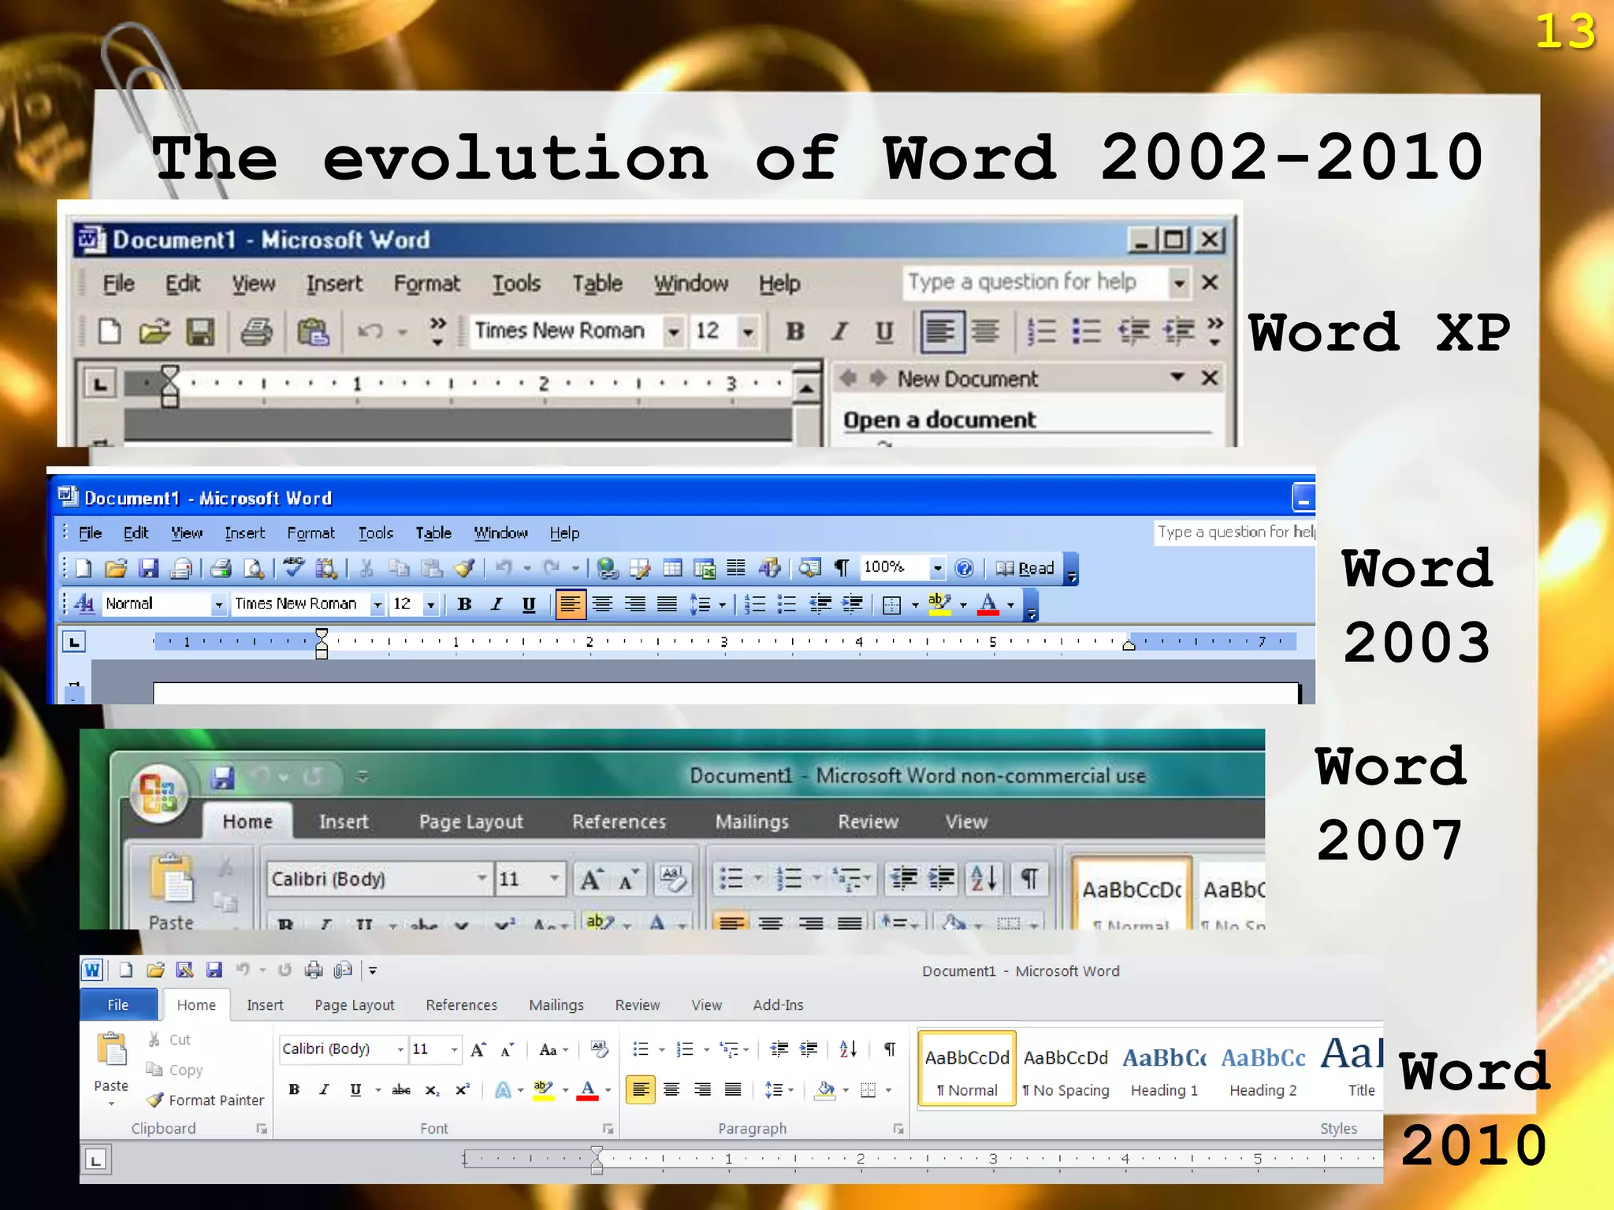Open the font size 12 dropdown in Word XP
1614x1210 pixels.
747,332
